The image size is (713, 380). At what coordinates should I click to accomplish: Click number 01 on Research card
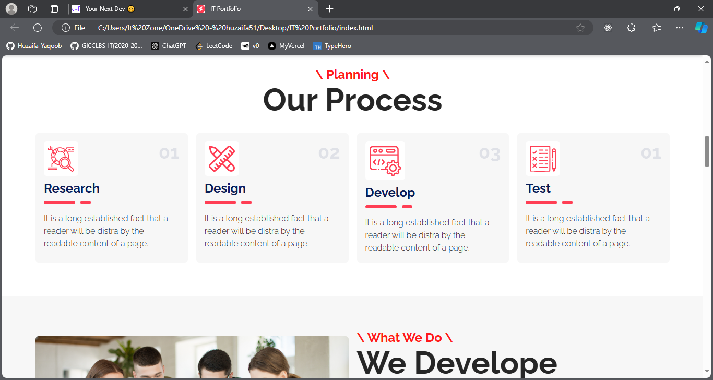click(x=169, y=153)
